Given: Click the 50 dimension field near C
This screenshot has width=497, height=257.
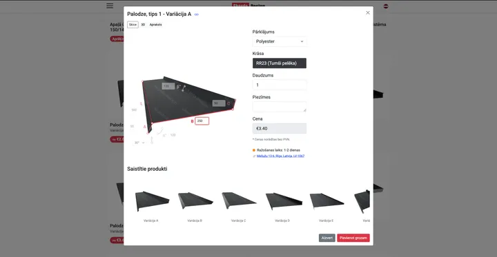Looking at the screenshot, I should 219,103.
